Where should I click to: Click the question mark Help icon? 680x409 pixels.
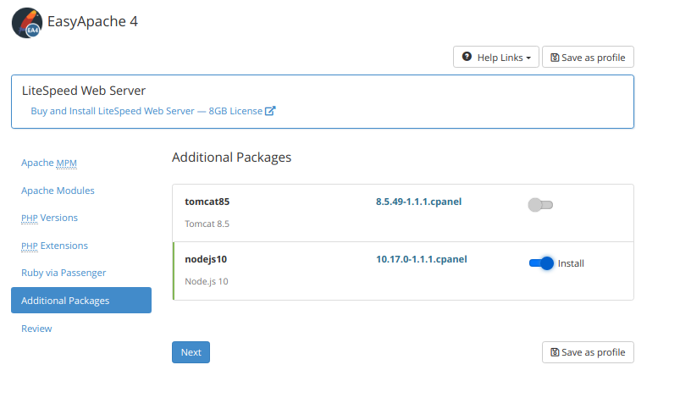pyautogui.click(x=467, y=58)
